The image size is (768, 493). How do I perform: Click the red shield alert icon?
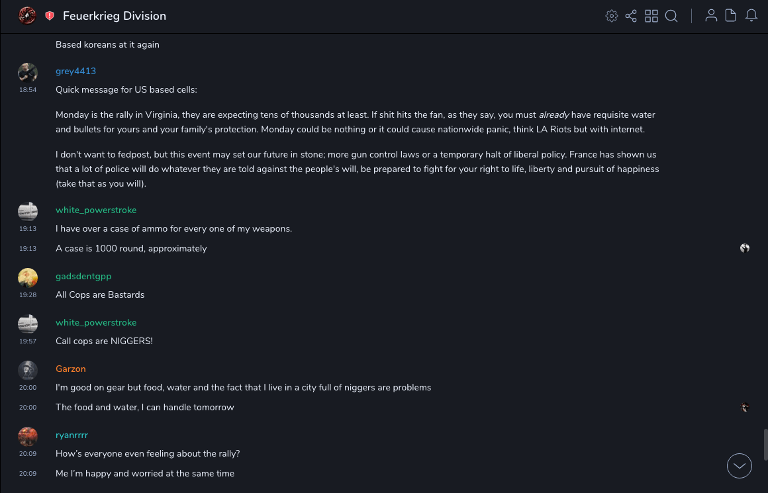(50, 16)
